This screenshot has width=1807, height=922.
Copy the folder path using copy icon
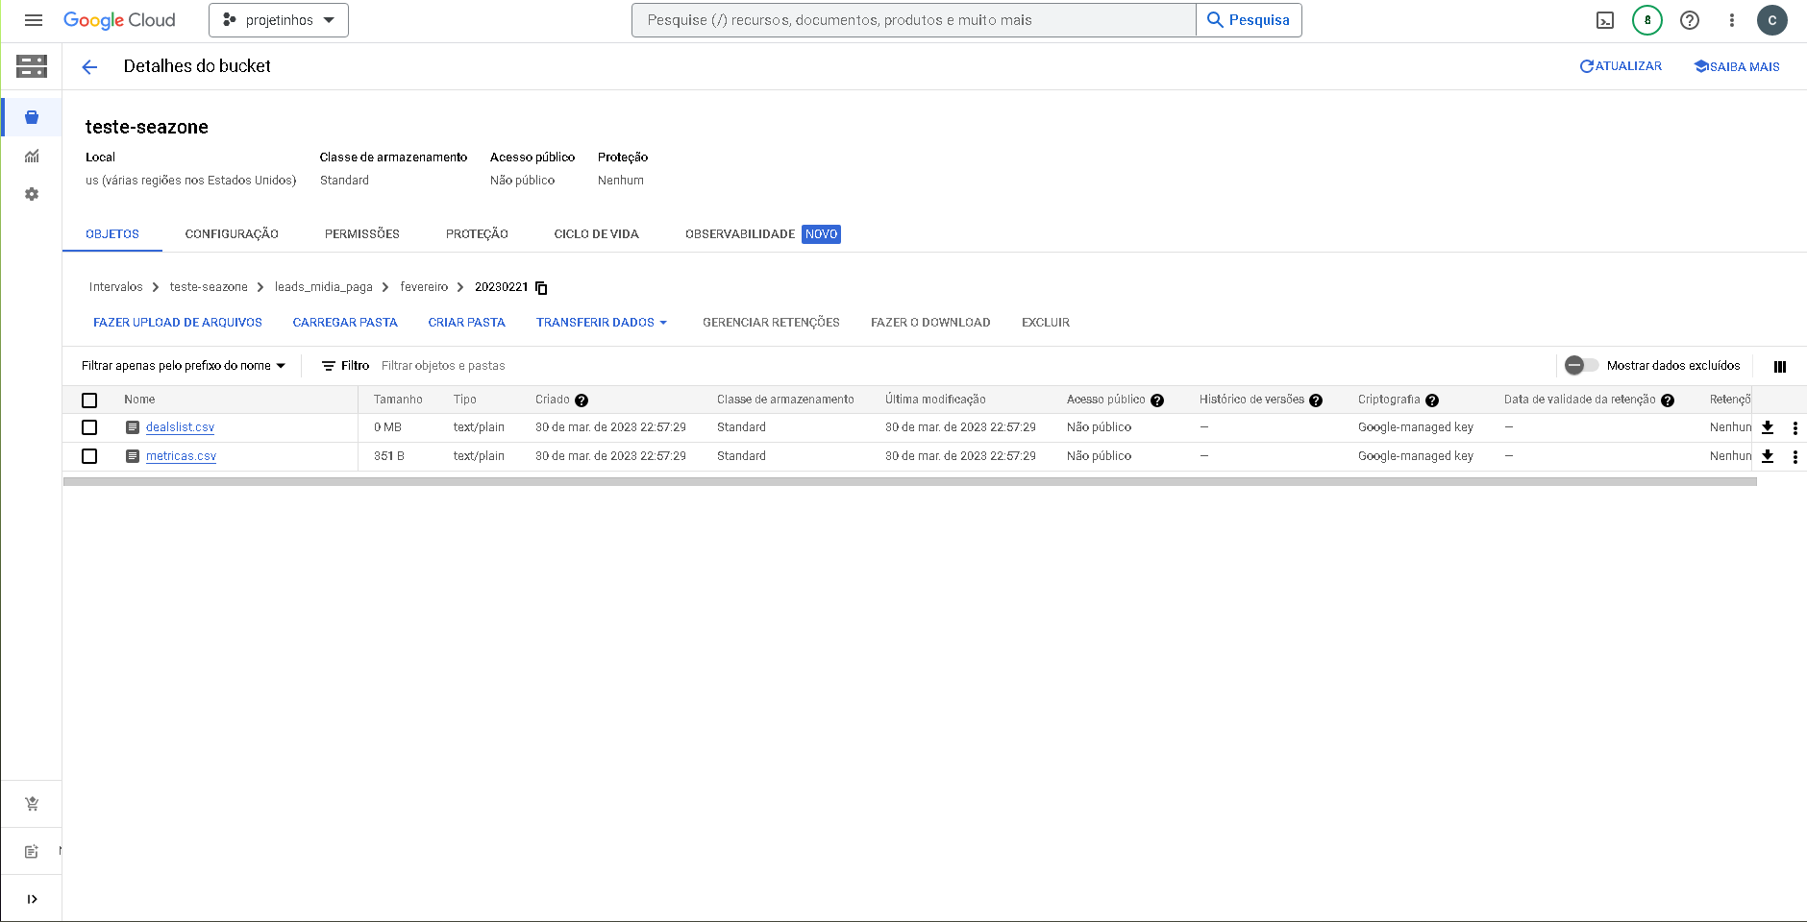541,286
